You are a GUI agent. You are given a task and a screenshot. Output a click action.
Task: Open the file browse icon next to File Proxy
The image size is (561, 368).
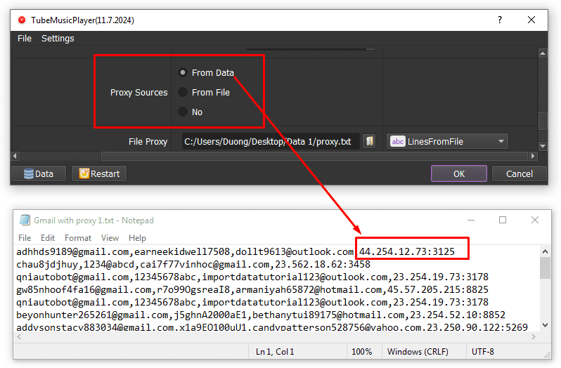tap(369, 141)
